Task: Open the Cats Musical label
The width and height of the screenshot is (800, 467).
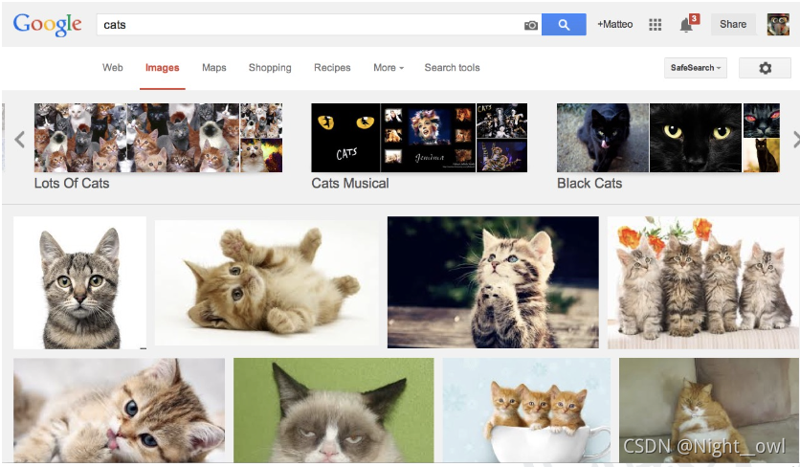Action: click(350, 183)
